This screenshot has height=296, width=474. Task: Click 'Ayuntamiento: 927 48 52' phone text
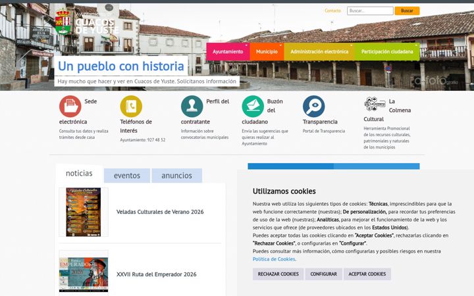tap(143, 140)
